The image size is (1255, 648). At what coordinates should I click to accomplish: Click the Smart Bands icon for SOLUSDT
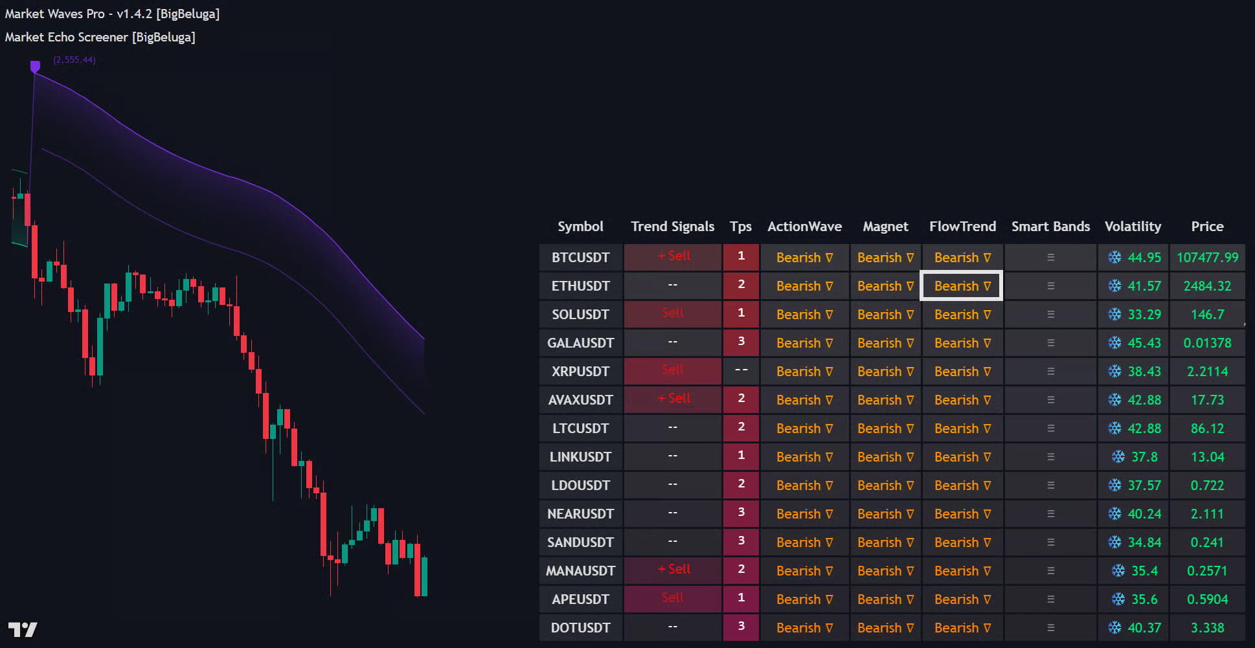pyautogui.click(x=1050, y=315)
